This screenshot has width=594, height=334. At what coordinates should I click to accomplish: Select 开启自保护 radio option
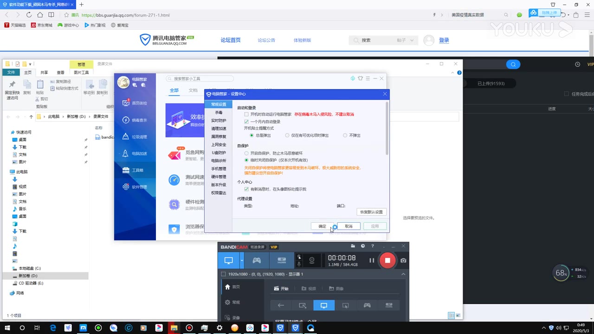coord(246,153)
